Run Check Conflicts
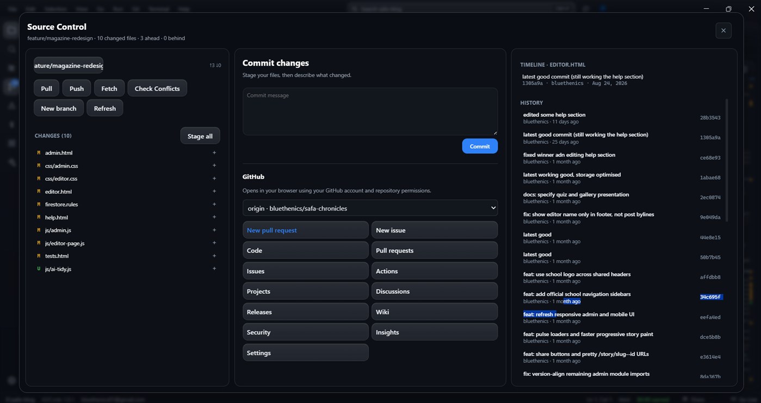This screenshot has height=403, width=761. [157, 89]
